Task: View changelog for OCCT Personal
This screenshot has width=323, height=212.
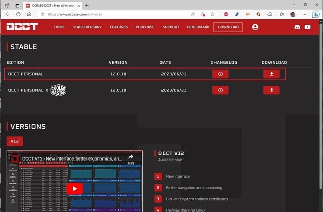Action: coord(220,74)
